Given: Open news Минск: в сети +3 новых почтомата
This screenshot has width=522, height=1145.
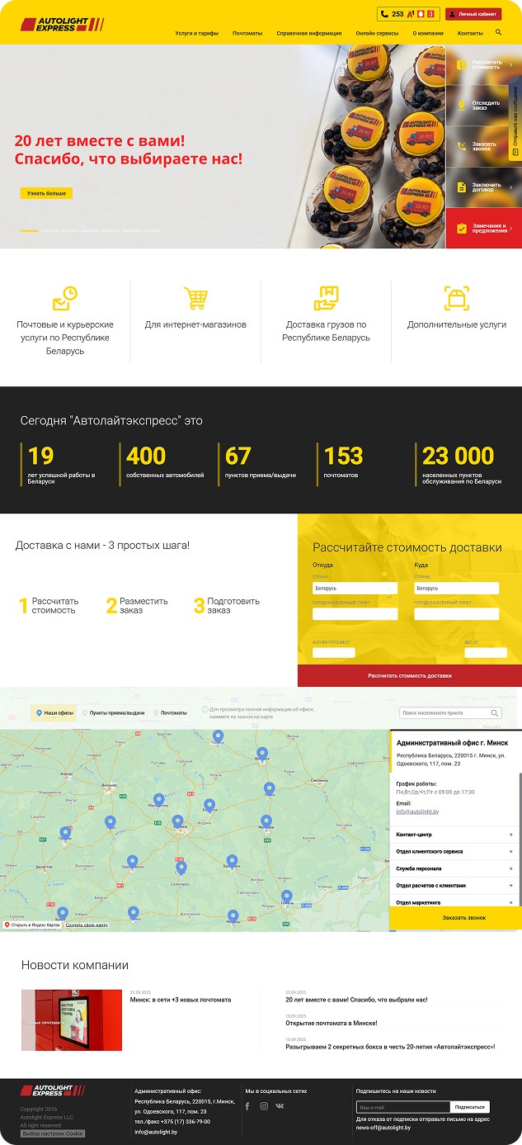Looking at the screenshot, I should (x=181, y=1000).
